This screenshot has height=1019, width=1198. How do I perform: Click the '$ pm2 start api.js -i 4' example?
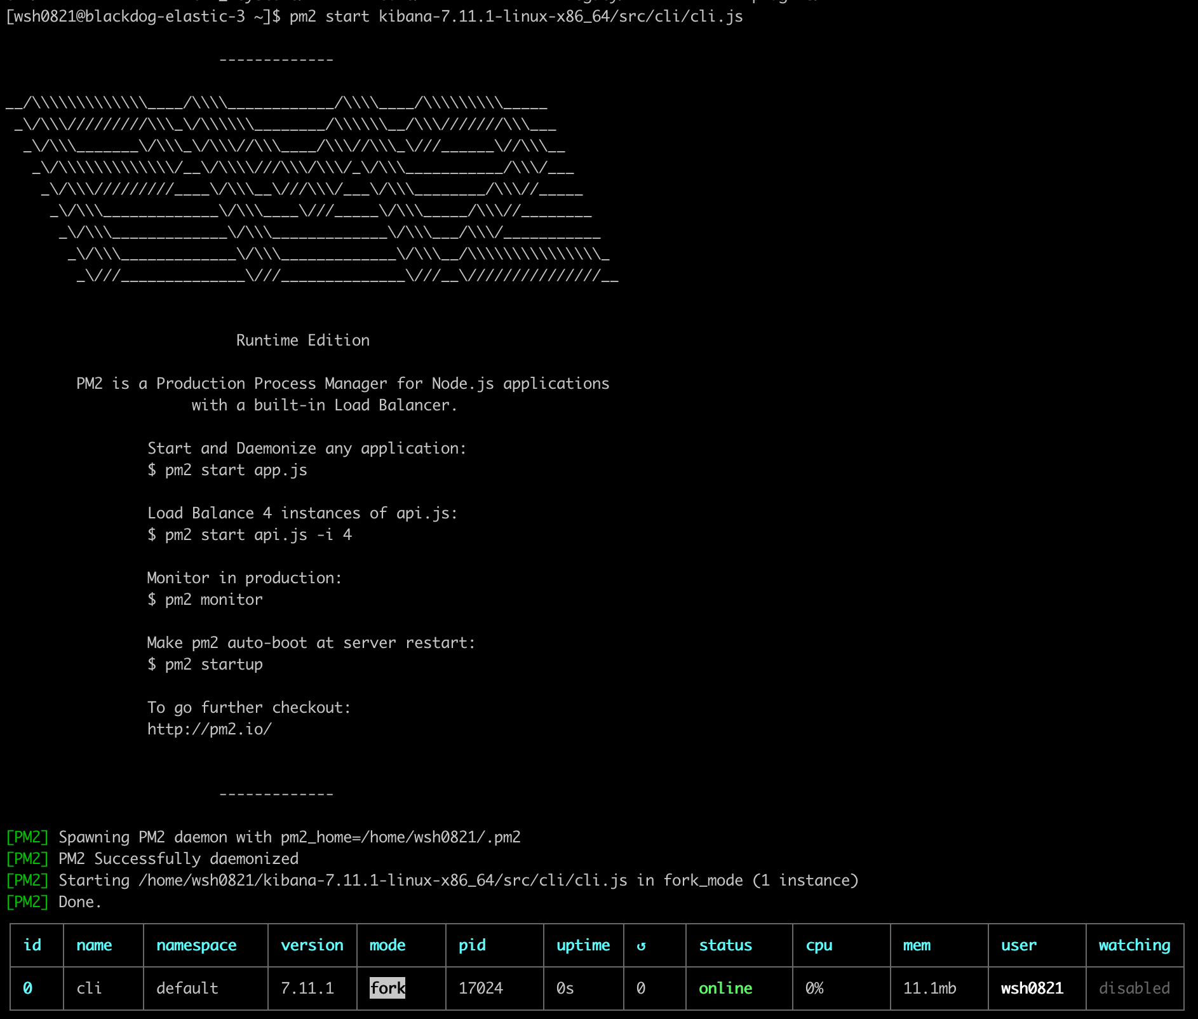[250, 535]
